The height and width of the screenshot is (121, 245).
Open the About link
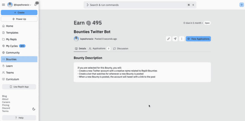tap(5, 99)
